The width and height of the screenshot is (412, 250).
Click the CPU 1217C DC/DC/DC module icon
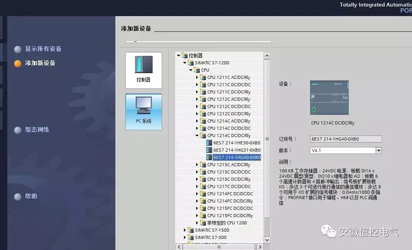[x=204, y=186]
